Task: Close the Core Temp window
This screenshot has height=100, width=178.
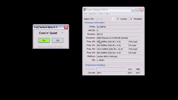Action: tap(142, 10)
